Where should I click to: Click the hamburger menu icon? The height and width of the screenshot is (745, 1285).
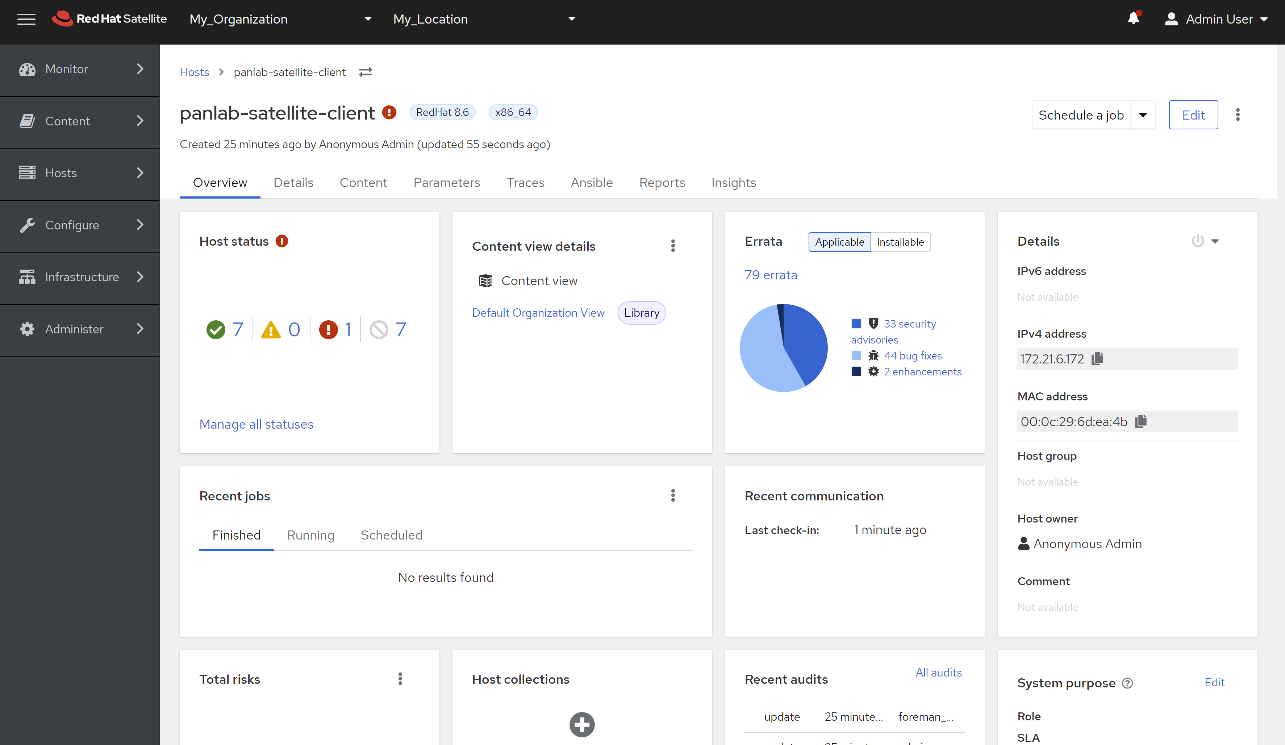pos(26,19)
